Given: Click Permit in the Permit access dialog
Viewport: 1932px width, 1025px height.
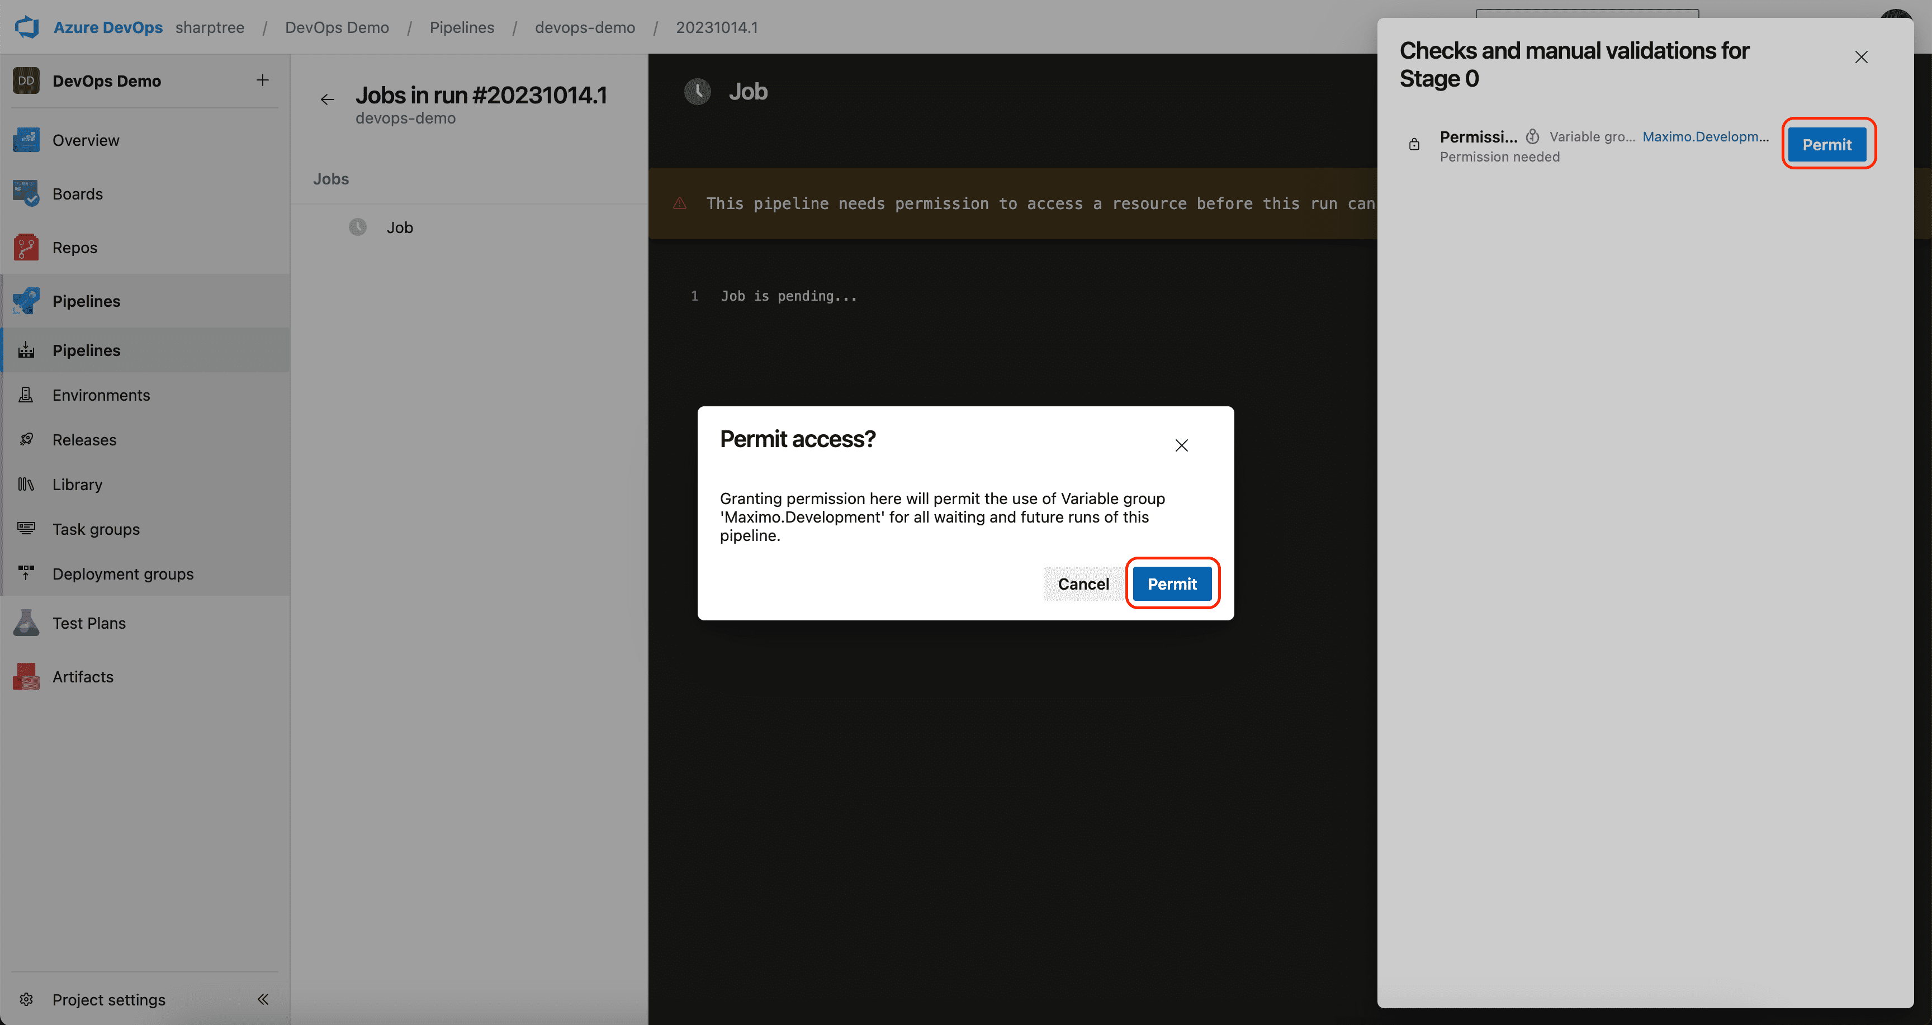Looking at the screenshot, I should [x=1172, y=583].
